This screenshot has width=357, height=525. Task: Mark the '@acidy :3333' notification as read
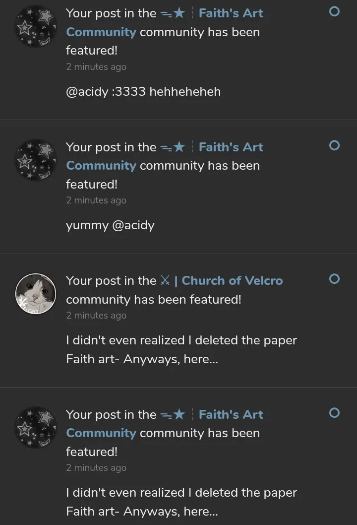[335, 11]
